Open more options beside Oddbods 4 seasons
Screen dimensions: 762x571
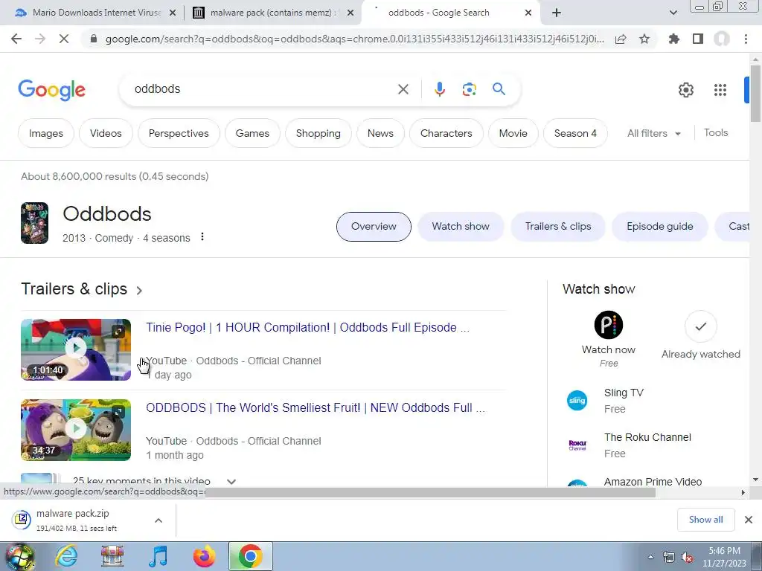[x=202, y=237]
